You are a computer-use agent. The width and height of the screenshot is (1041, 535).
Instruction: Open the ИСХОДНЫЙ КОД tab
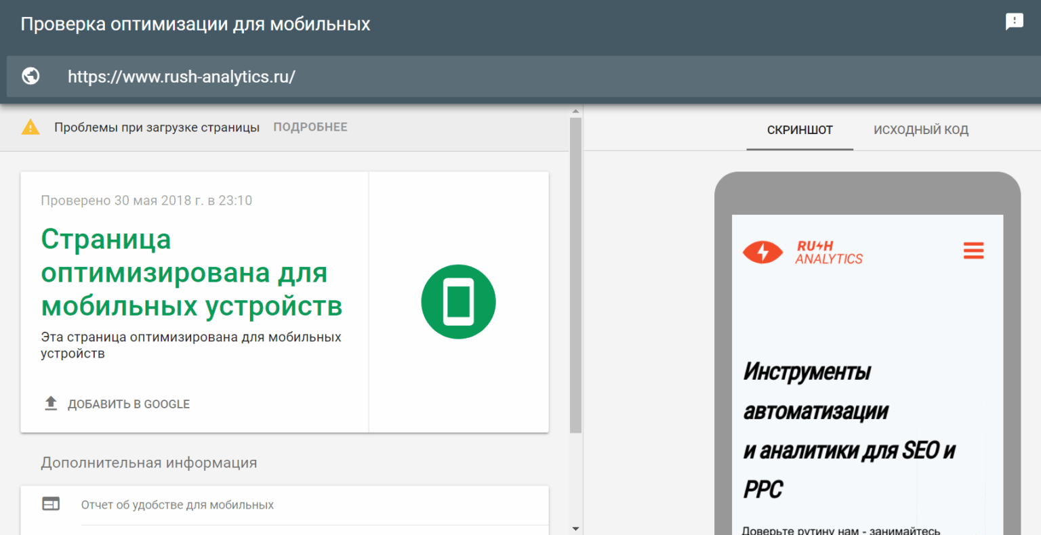click(x=920, y=130)
